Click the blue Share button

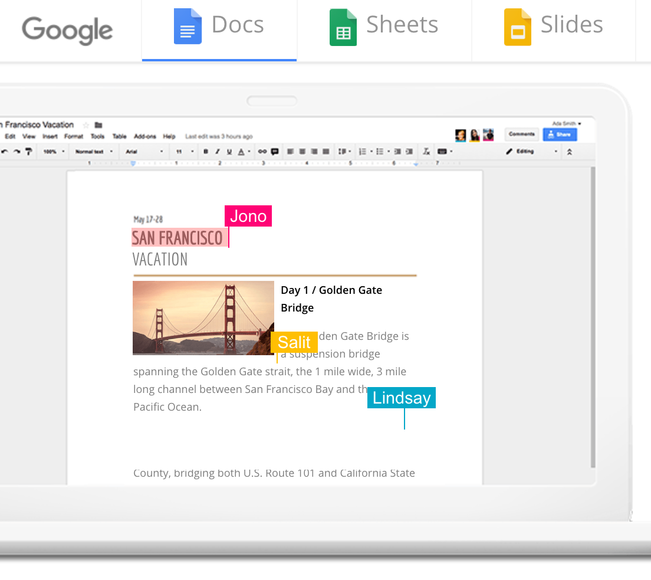(x=560, y=135)
